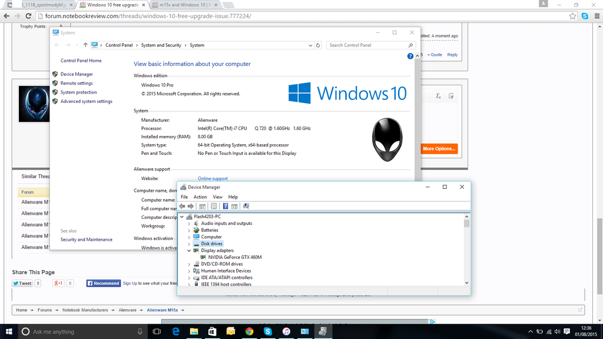Open Outlook from the taskbar
The width and height of the screenshot is (603, 339).
tap(231, 331)
